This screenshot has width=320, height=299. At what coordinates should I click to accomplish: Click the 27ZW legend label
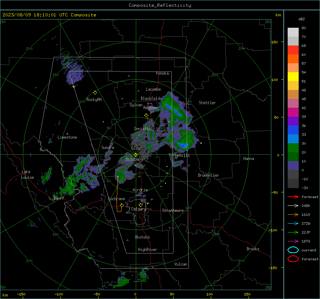306,224
